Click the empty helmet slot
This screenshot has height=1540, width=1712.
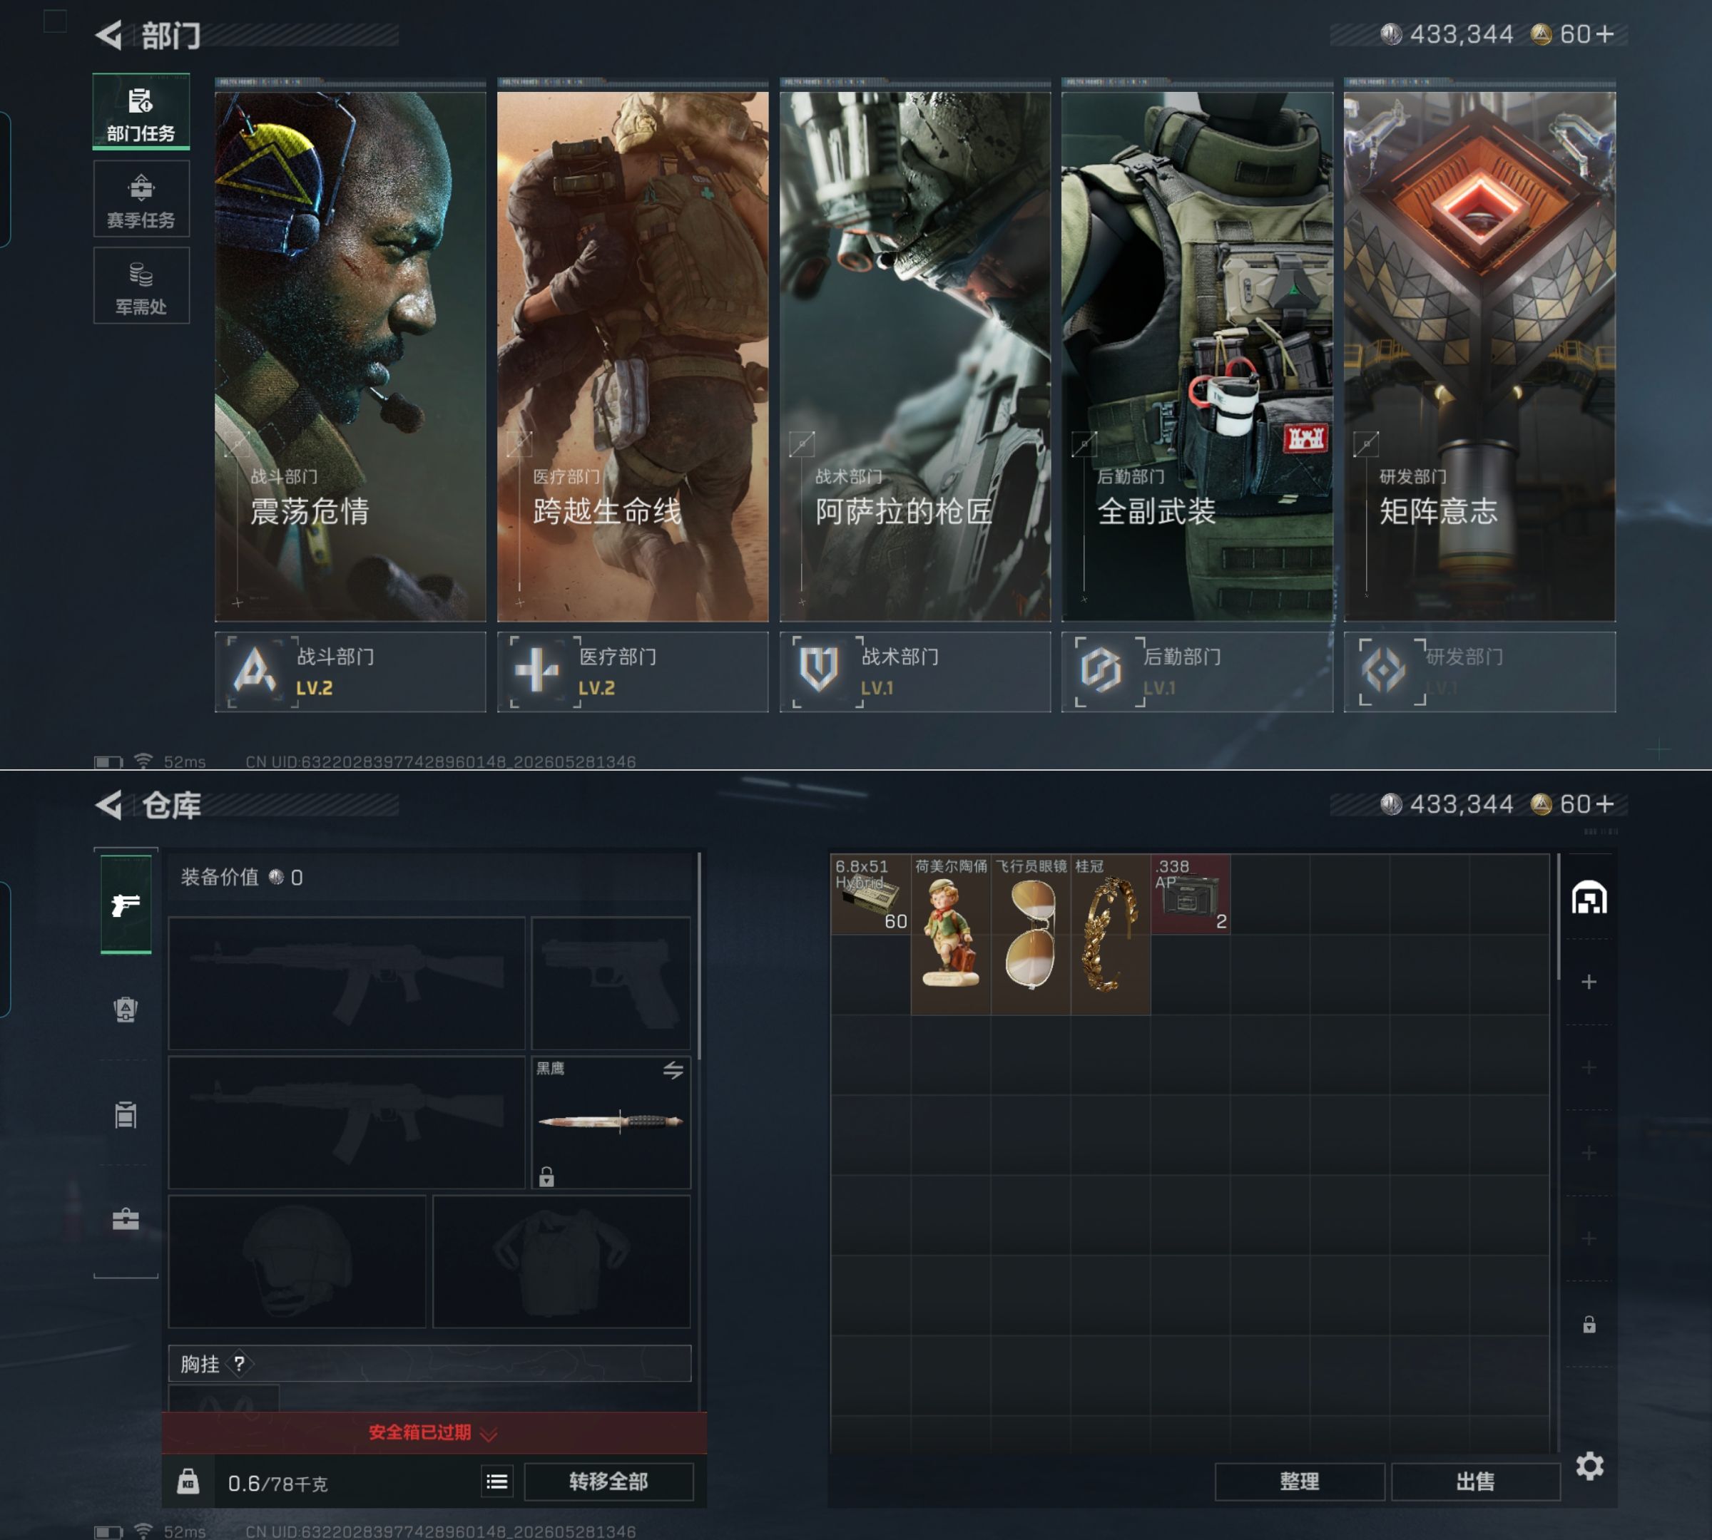coord(297,1261)
